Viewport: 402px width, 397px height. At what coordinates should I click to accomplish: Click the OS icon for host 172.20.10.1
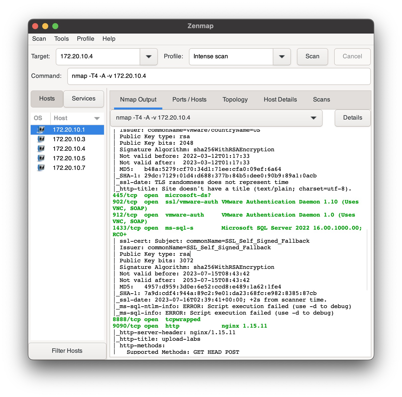click(x=41, y=130)
